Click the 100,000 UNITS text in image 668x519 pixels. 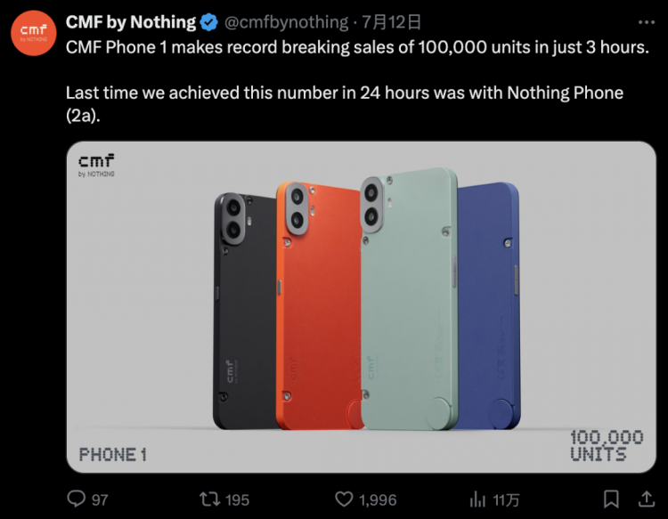tap(607, 446)
